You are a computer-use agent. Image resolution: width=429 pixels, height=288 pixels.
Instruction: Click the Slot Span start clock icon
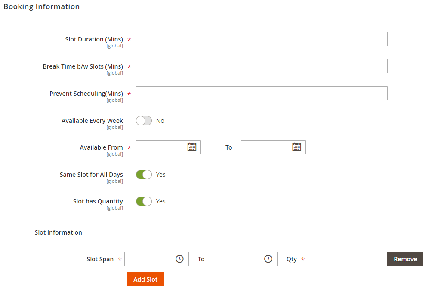pyautogui.click(x=179, y=259)
